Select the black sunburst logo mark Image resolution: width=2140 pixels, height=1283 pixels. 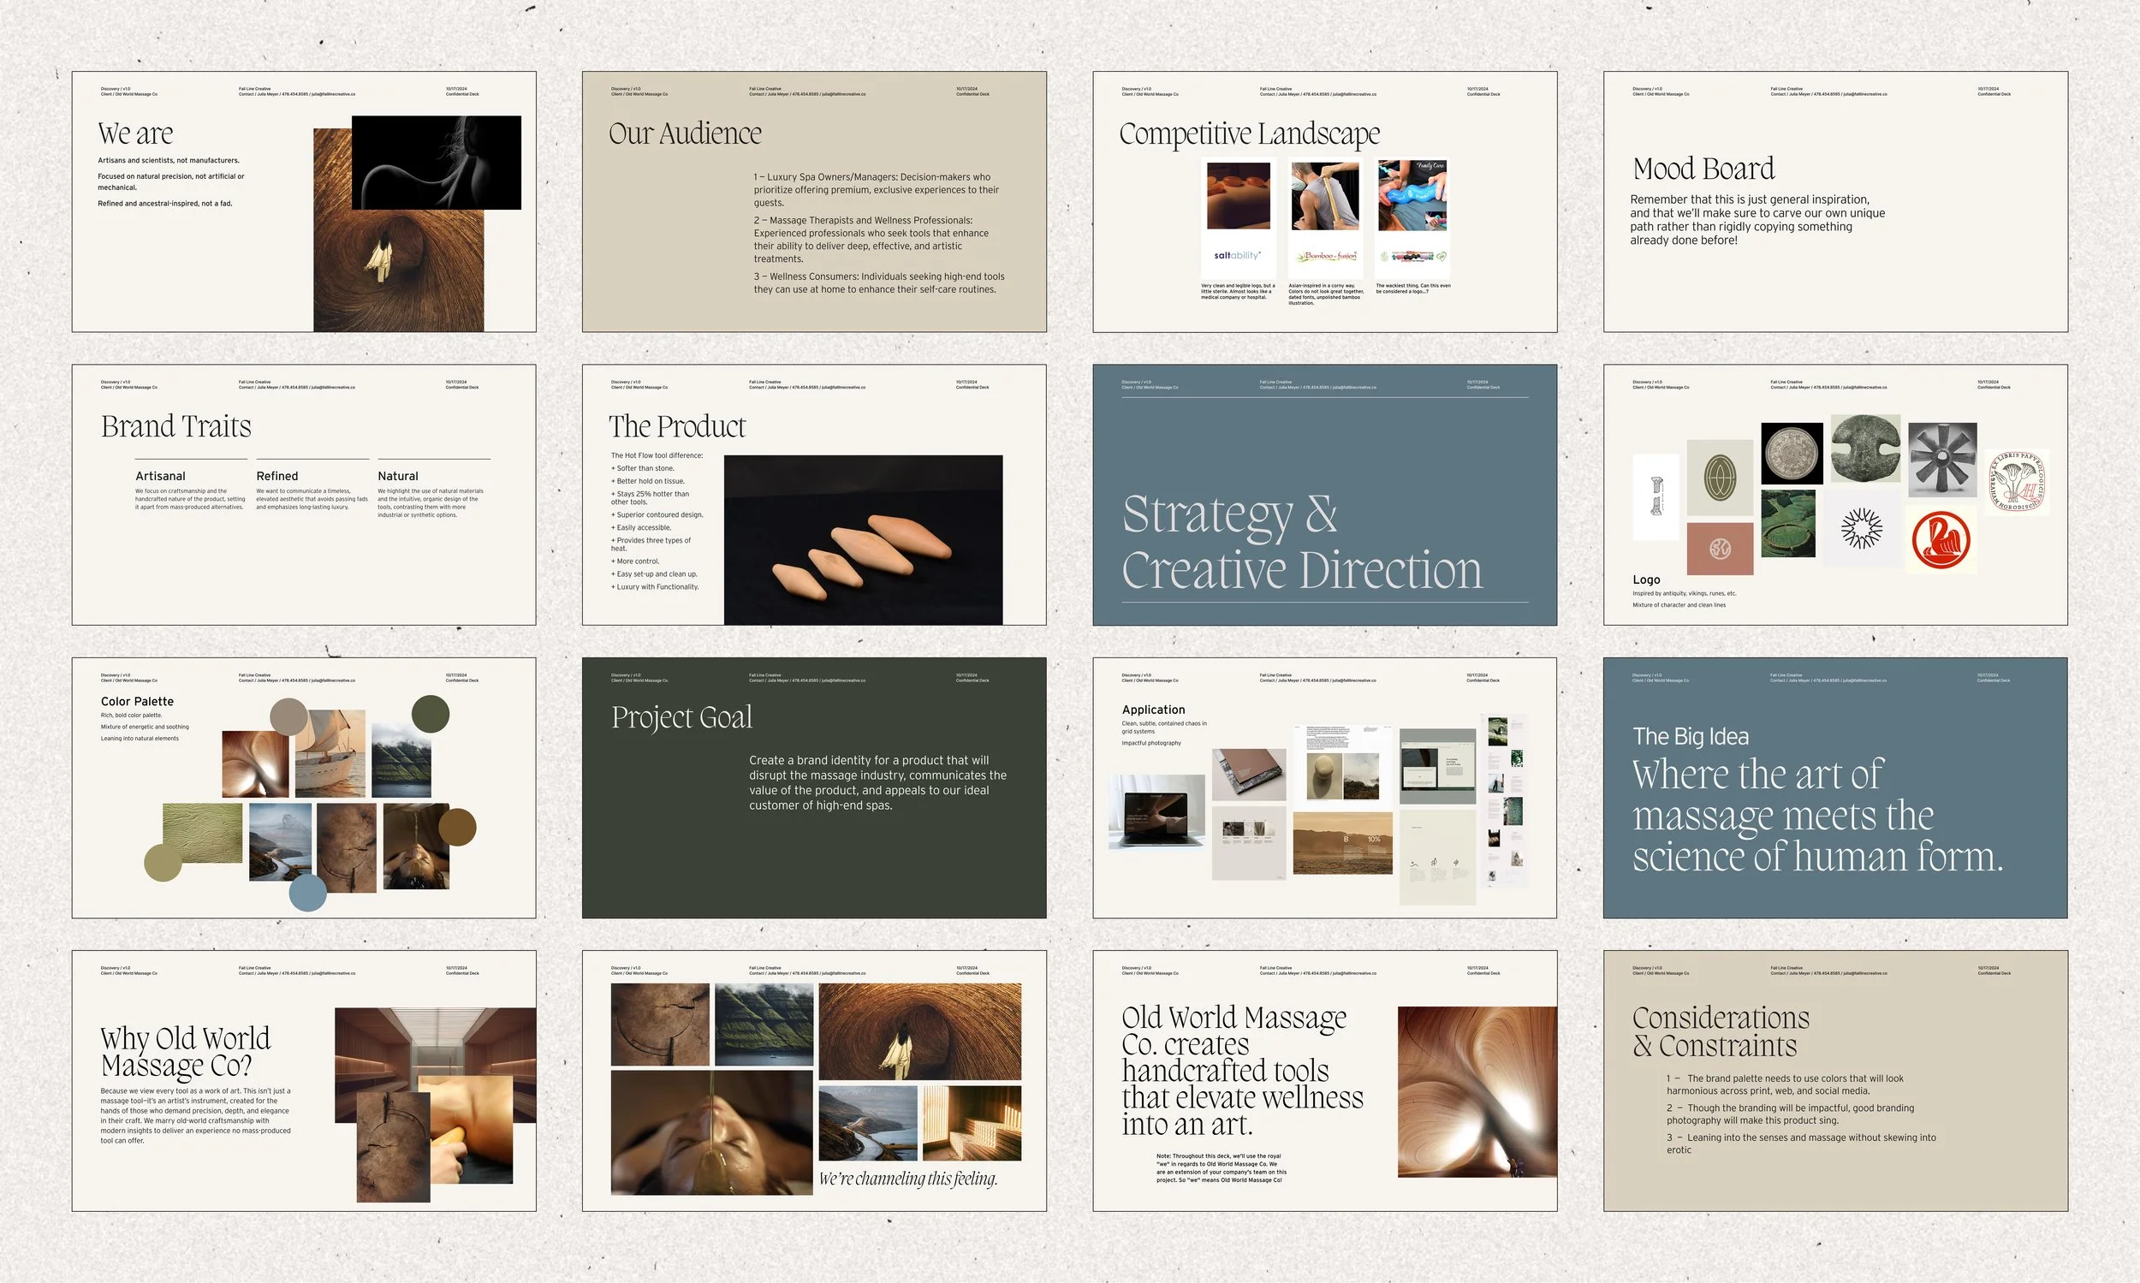point(1861,529)
